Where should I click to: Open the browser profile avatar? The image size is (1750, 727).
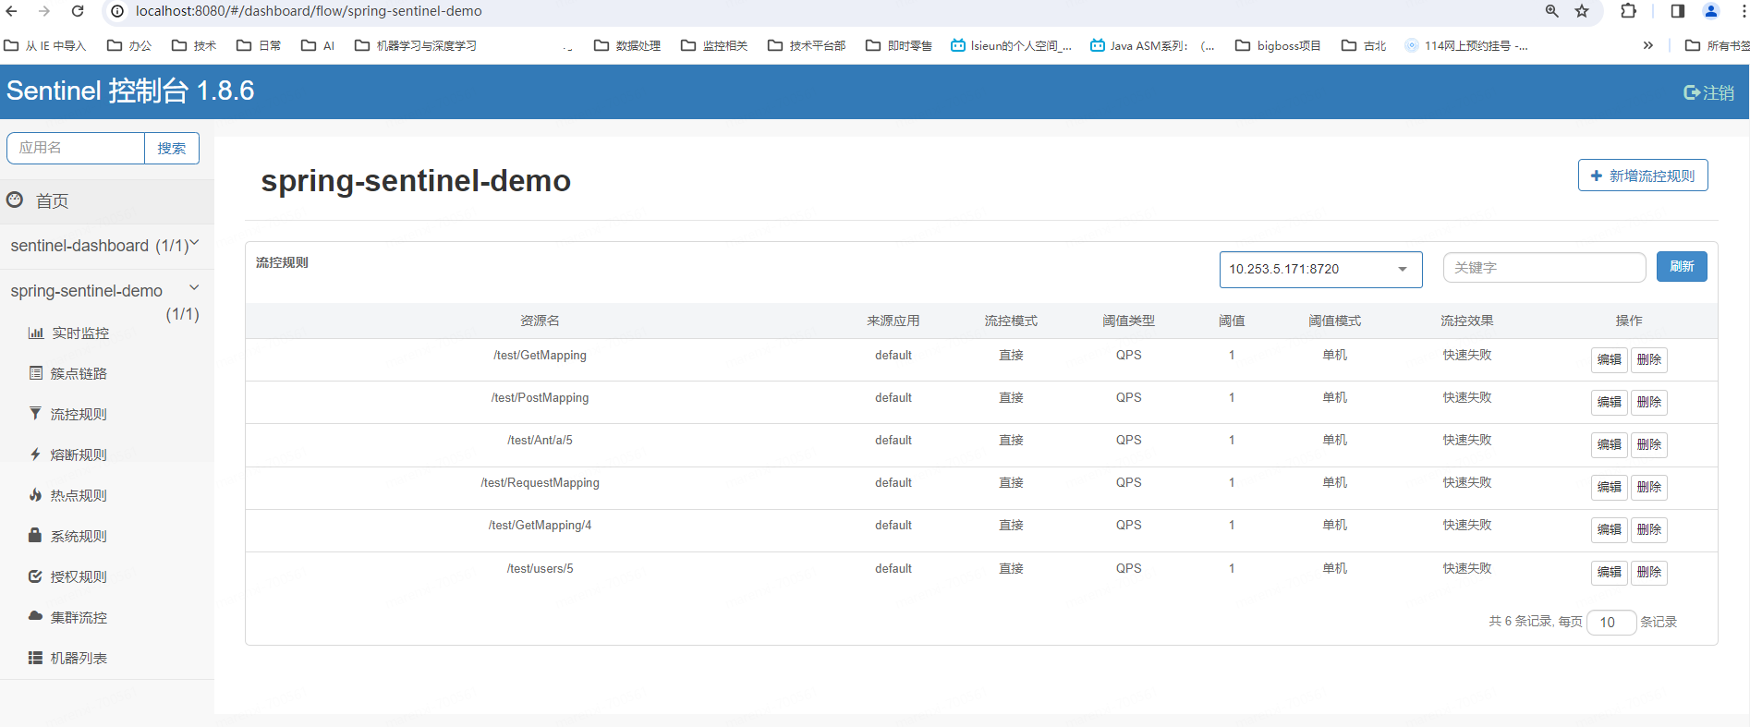[x=1711, y=11]
